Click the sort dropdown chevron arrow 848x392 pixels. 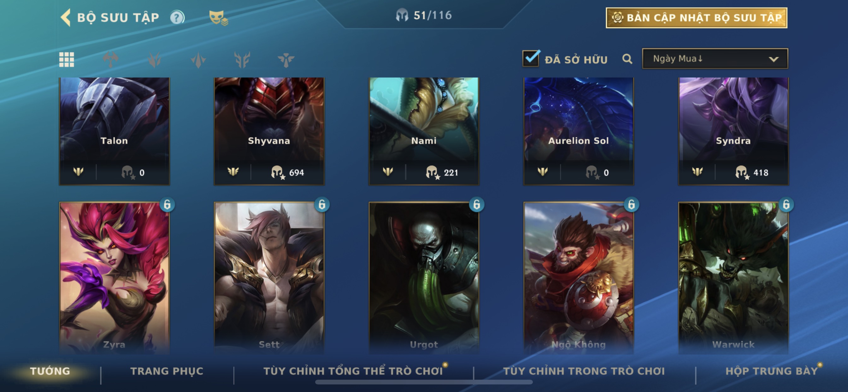coord(773,59)
